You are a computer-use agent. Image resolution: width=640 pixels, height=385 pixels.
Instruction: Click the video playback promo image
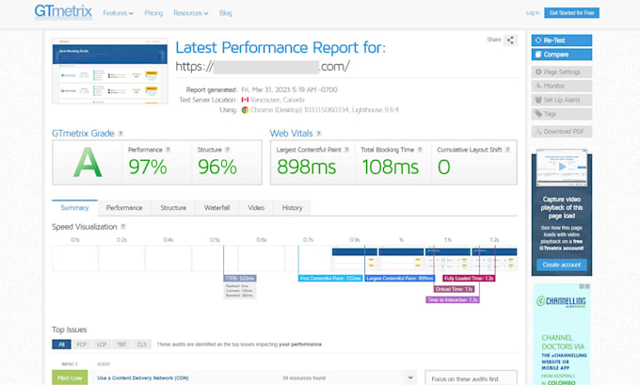click(x=562, y=168)
